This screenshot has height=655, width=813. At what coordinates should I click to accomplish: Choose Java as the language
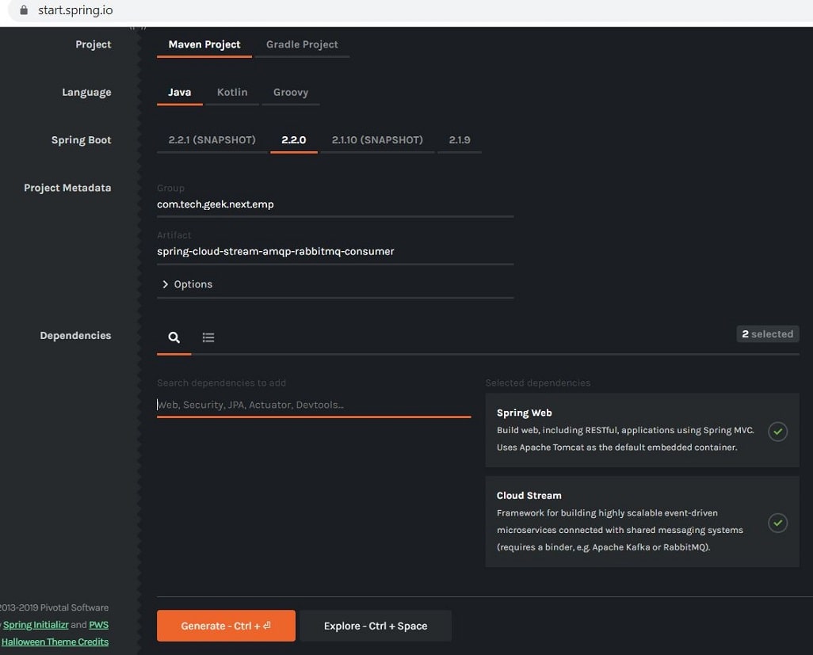(x=179, y=92)
